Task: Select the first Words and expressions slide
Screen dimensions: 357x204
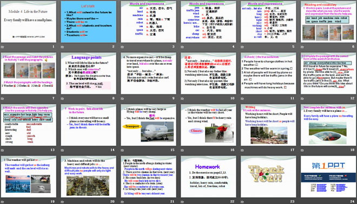Action: [x=148, y=22]
